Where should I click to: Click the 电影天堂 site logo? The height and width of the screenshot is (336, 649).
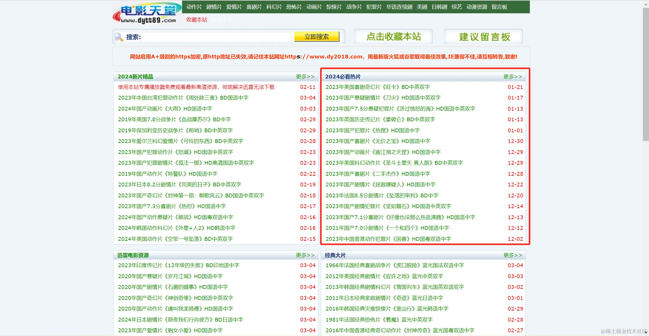click(147, 14)
